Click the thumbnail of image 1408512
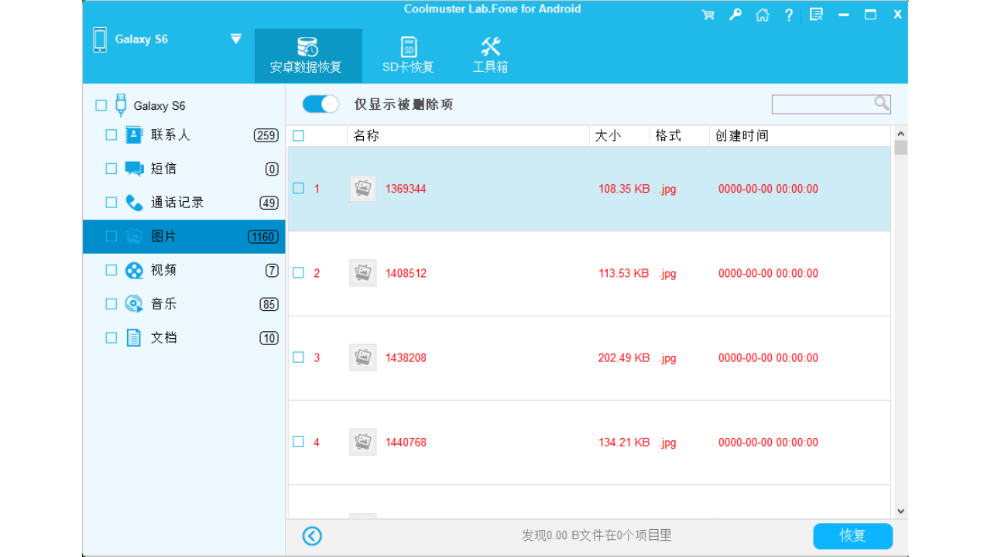Viewport: 991px width, 557px height. click(362, 272)
